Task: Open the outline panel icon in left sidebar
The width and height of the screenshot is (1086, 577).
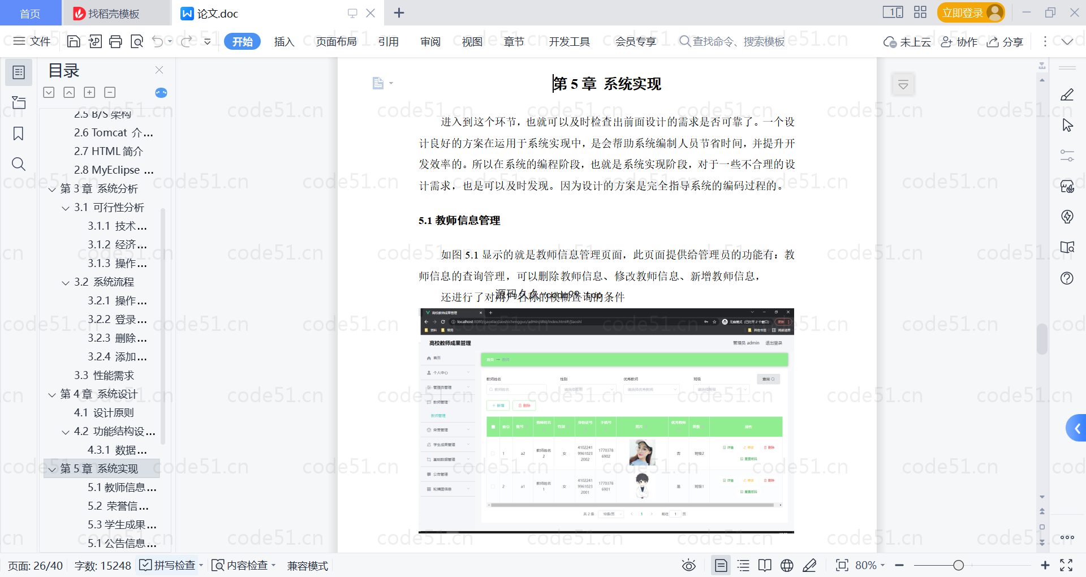Action: [19, 72]
